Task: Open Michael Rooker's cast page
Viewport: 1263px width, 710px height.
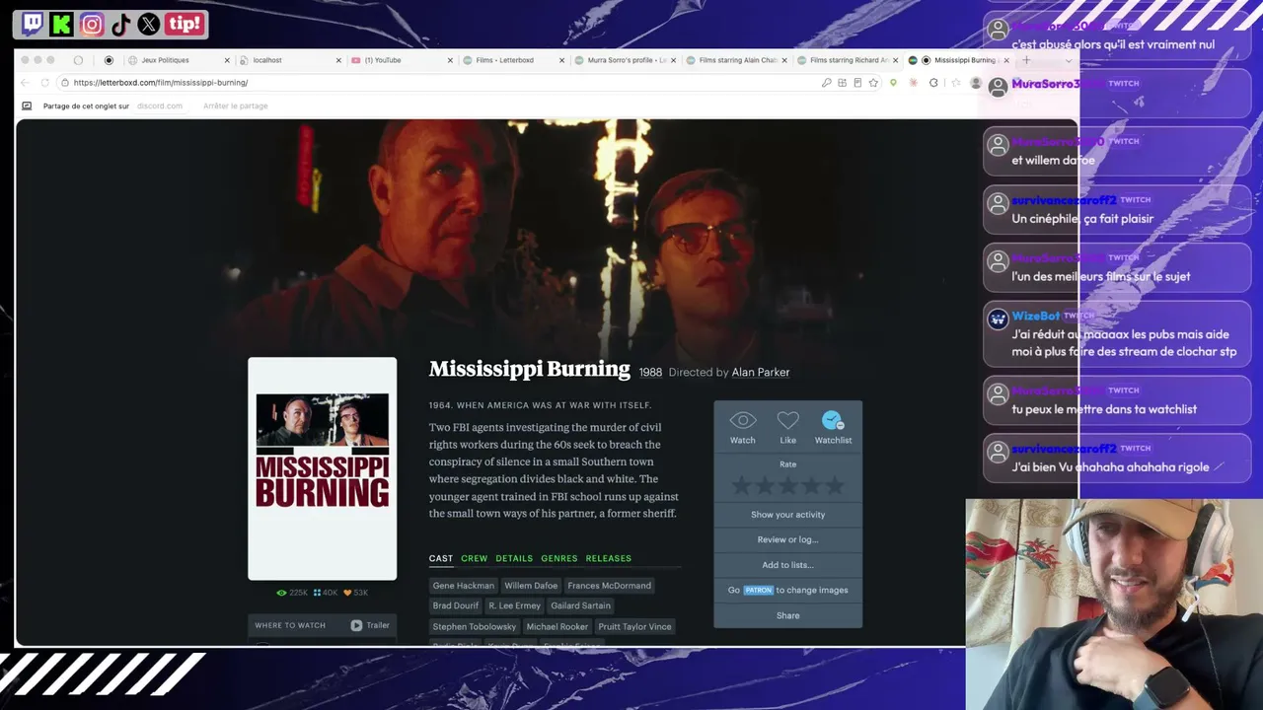Action: [557, 626]
